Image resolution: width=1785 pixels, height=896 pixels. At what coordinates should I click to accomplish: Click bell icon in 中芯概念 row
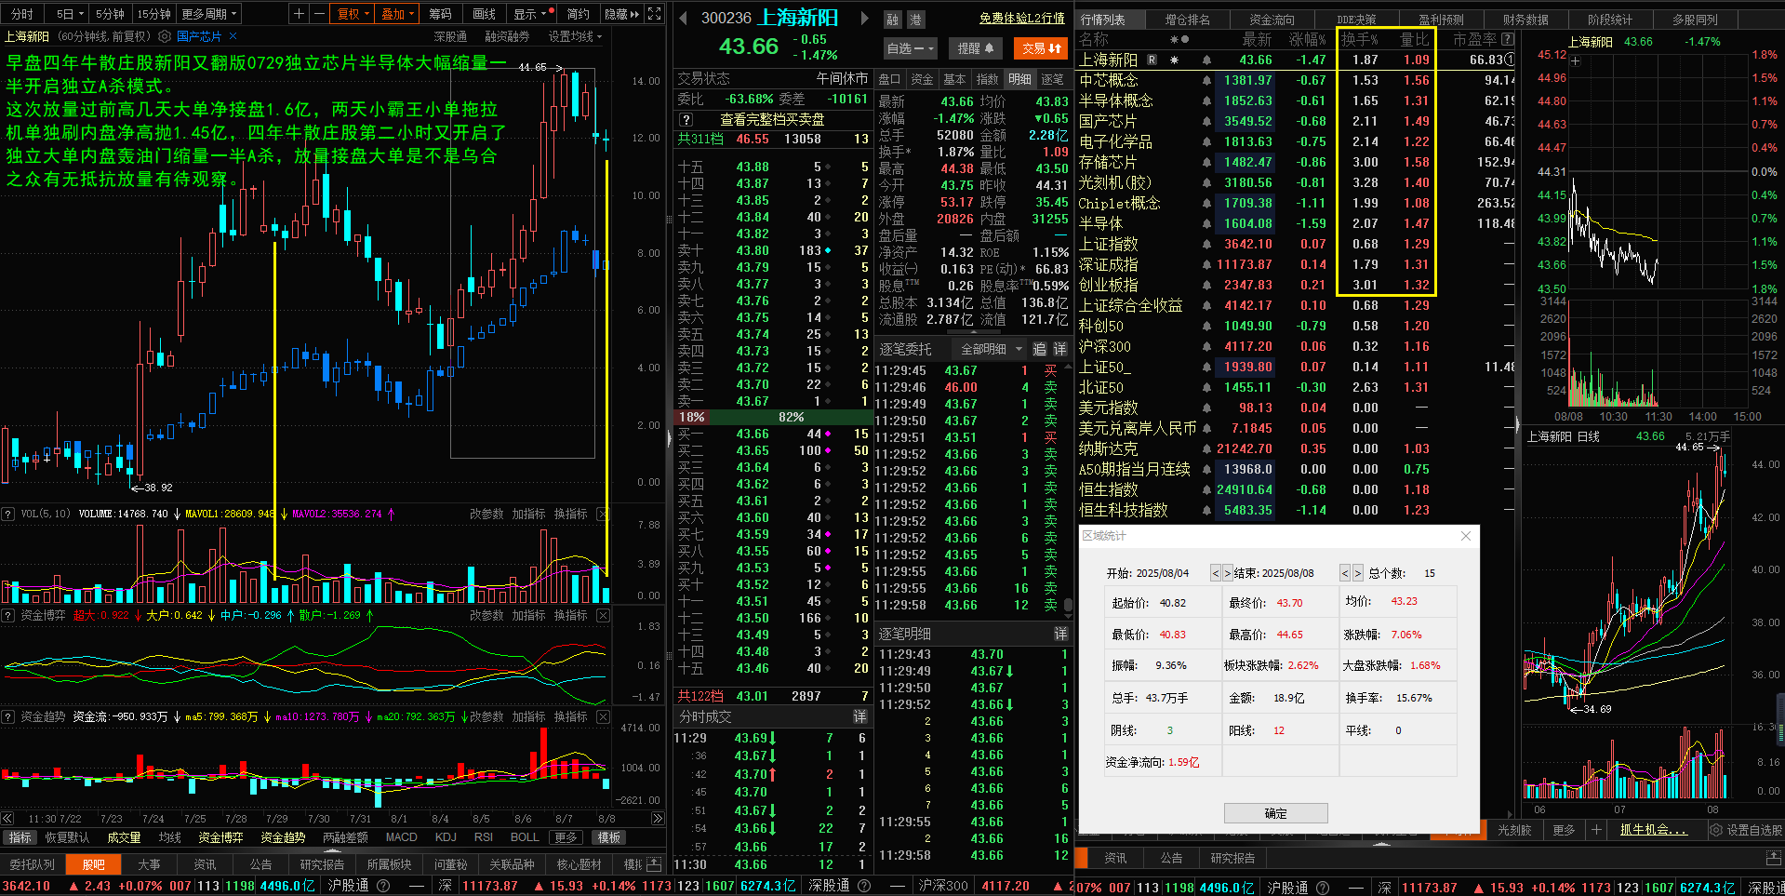[1206, 80]
